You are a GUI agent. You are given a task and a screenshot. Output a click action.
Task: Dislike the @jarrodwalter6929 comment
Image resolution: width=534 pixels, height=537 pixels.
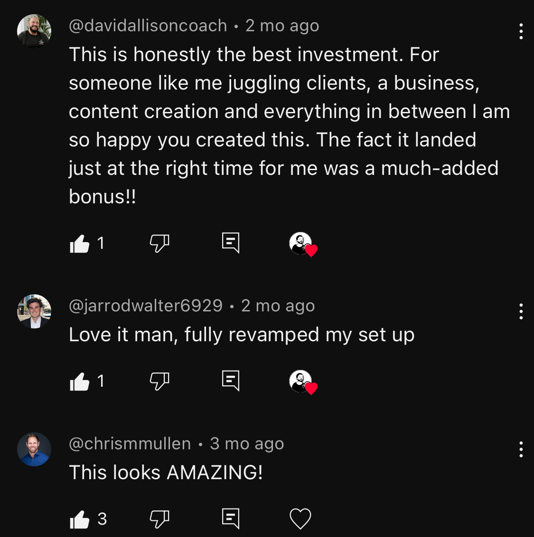159,382
